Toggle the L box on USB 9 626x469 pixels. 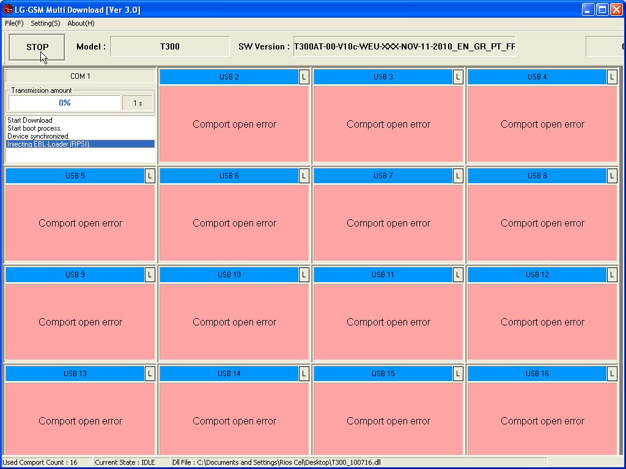150,275
